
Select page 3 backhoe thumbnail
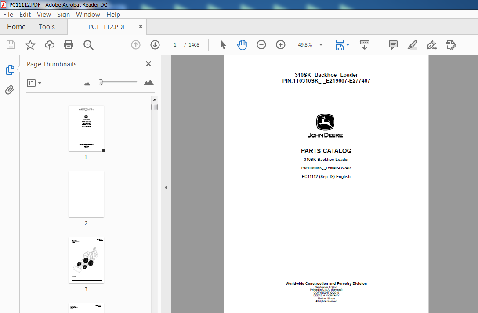pyautogui.click(x=86, y=260)
